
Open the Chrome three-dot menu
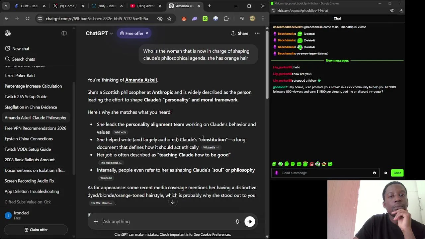(263, 19)
